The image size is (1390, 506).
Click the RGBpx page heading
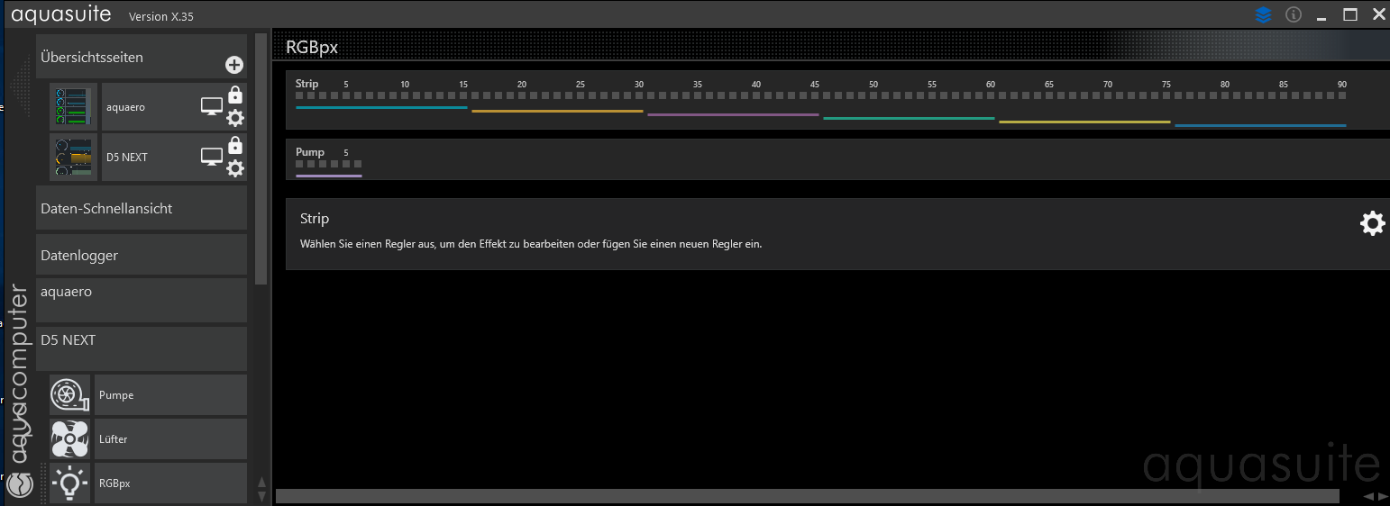(x=312, y=48)
